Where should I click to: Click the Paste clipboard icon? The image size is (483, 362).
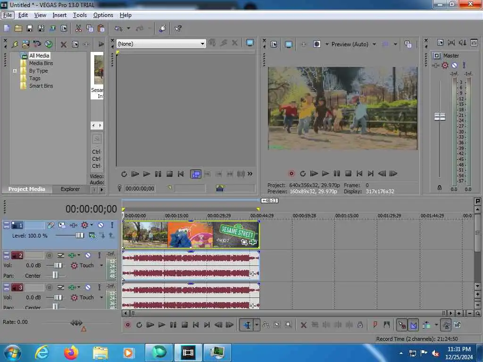(x=101, y=28)
